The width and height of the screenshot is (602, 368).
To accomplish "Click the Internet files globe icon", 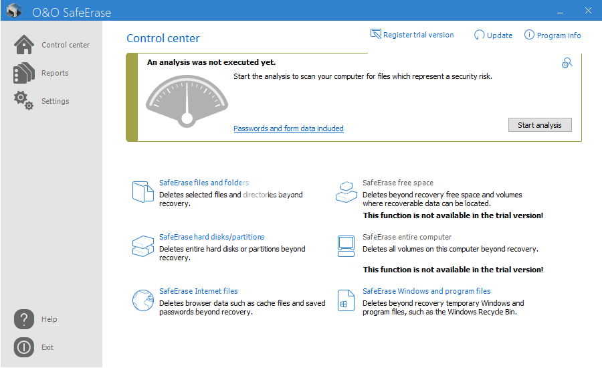I will coord(143,300).
